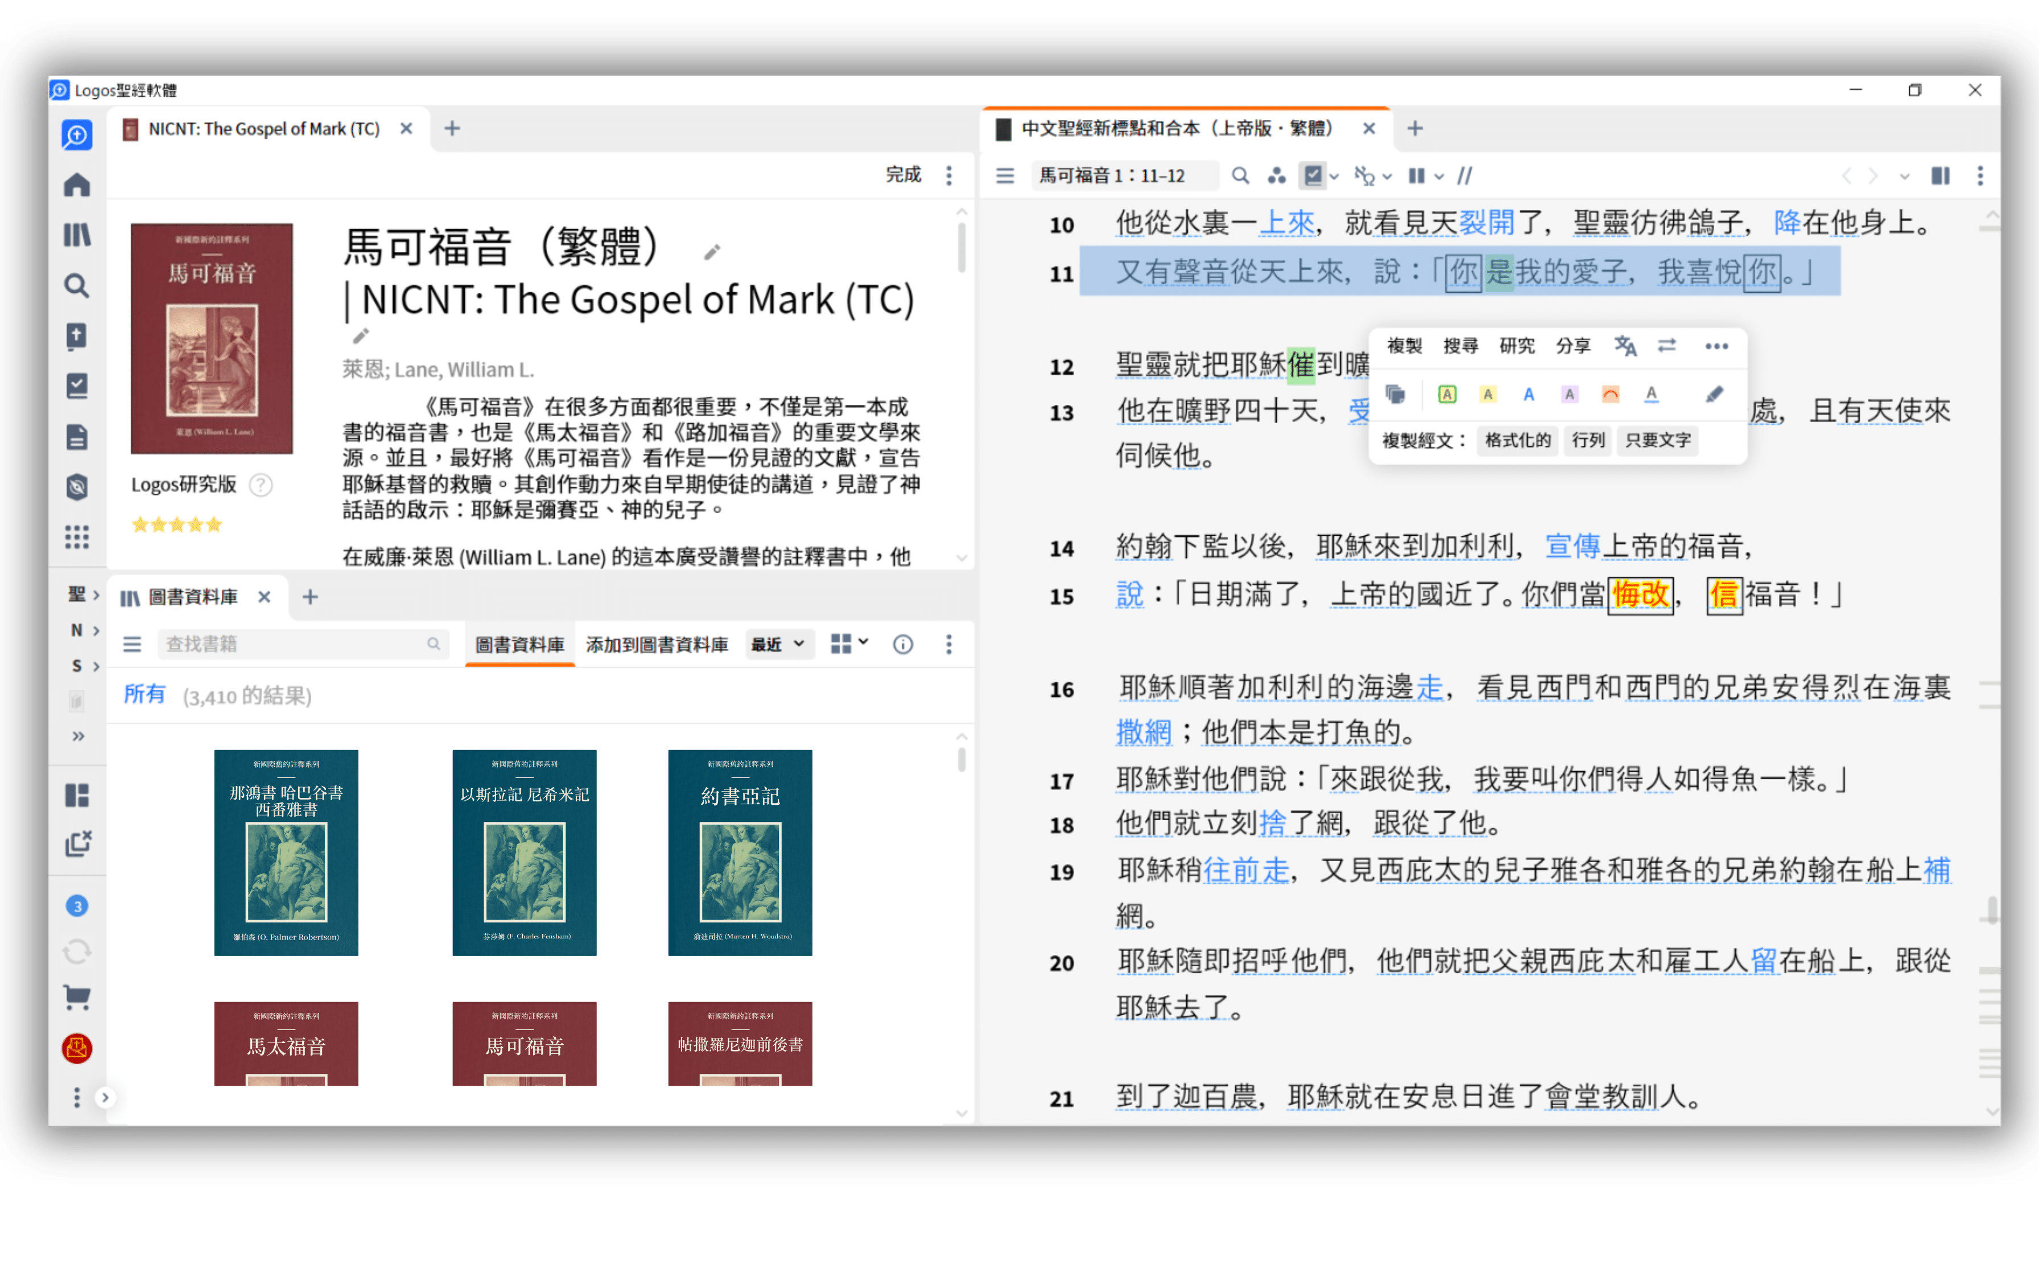2039x1274 pixels.
Task: Select purple A highlight style
Action: (x=1569, y=394)
